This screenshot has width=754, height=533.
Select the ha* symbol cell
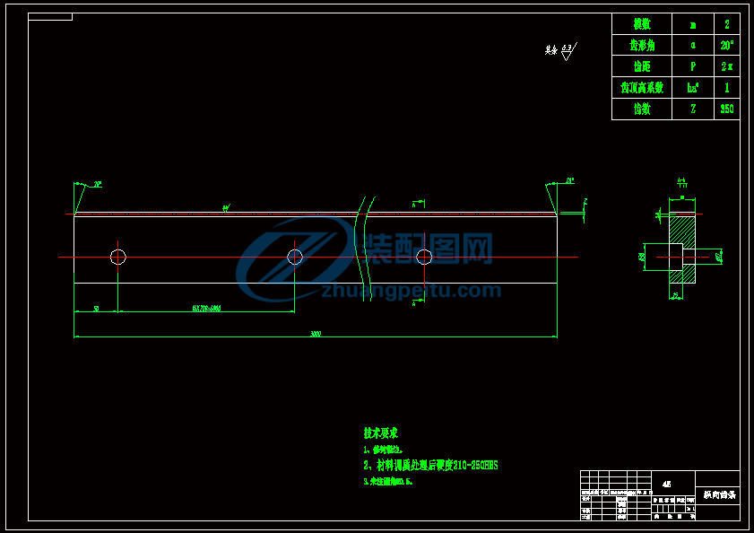(x=693, y=88)
